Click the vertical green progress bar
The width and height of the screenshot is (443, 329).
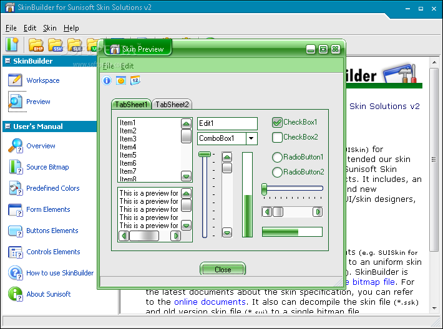tap(247, 194)
